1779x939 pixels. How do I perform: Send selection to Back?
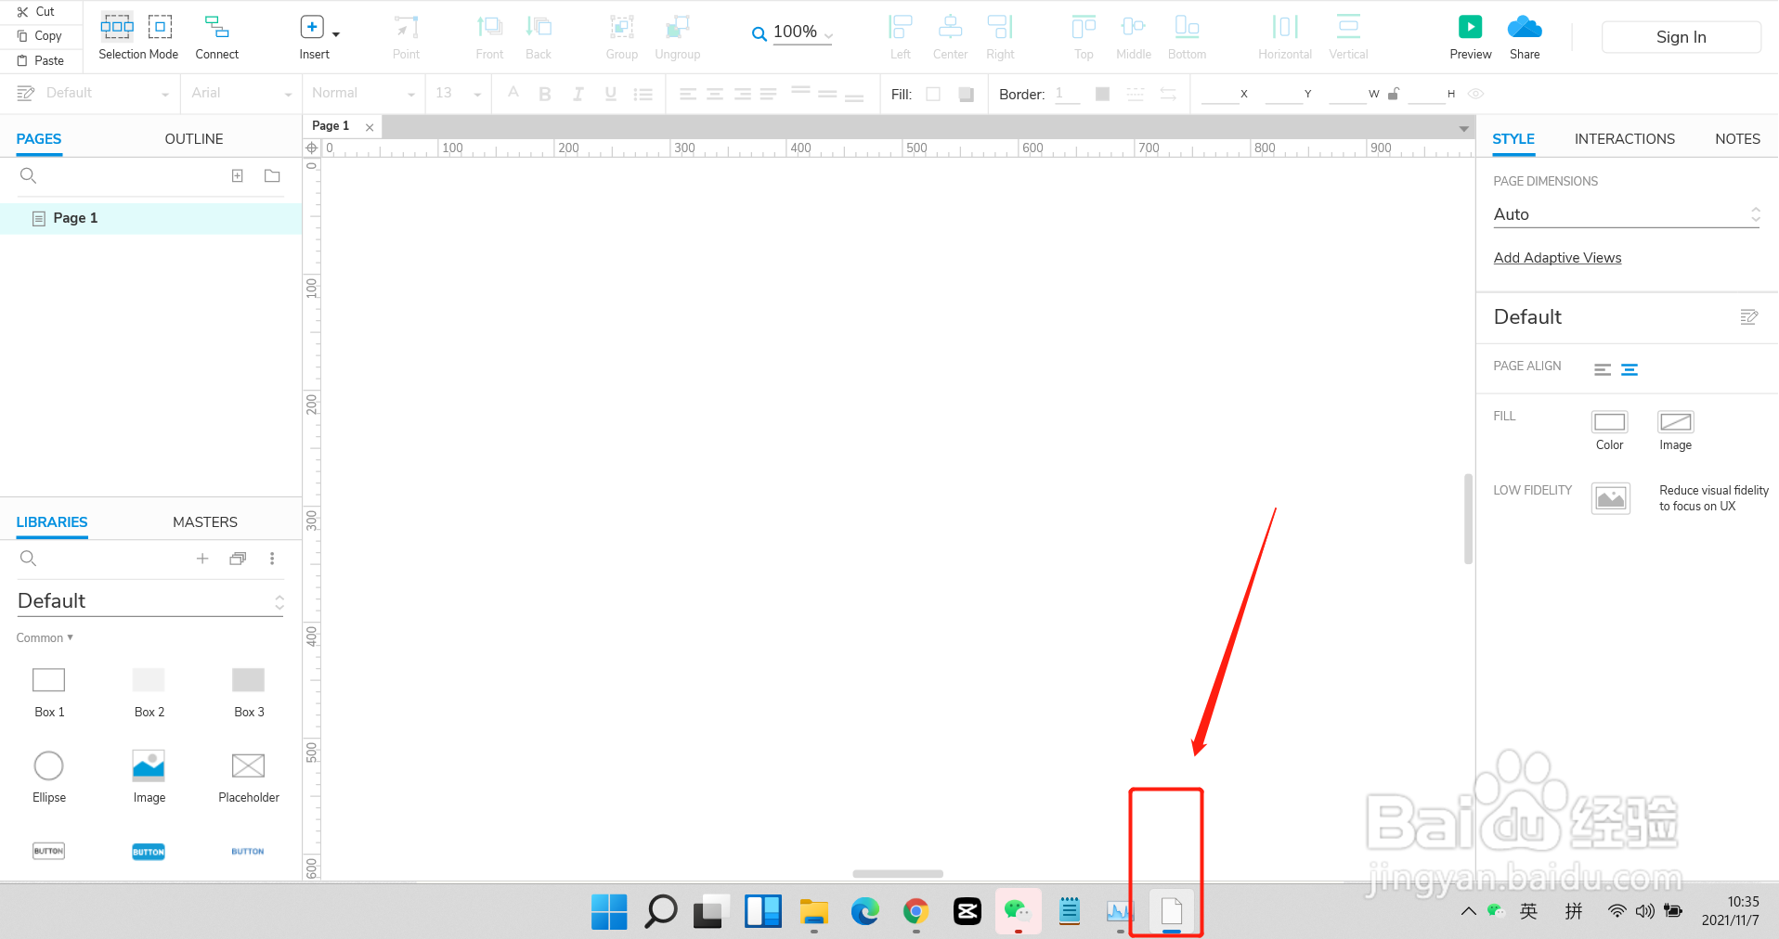[539, 37]
